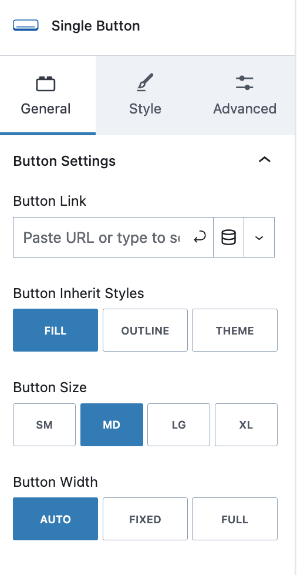Screen dimensions: 297x575
Task: Click the submit arrow icon in Button Link
Action: click(200, 238)
